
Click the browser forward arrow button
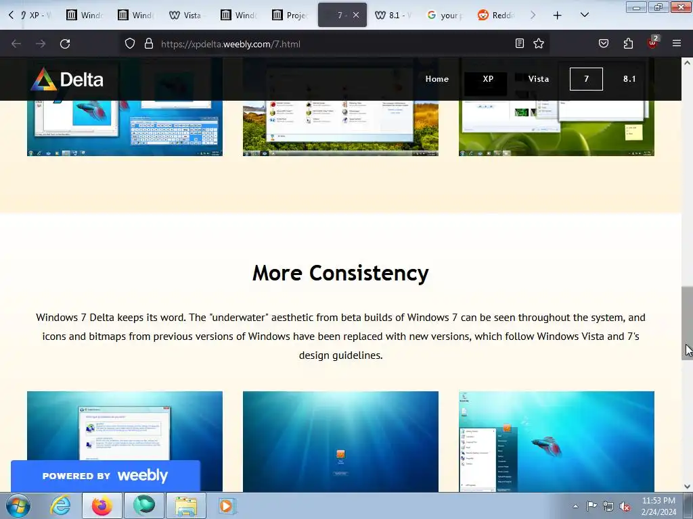(41, 44)
